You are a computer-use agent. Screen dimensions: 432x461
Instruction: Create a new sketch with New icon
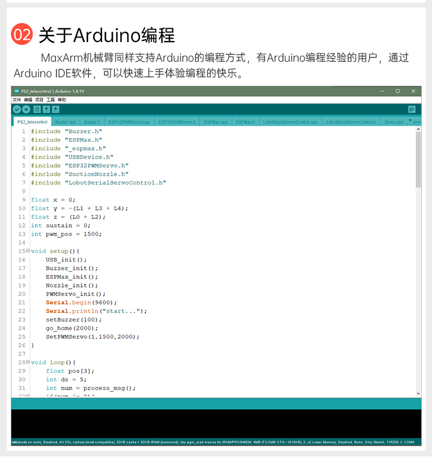37,109
